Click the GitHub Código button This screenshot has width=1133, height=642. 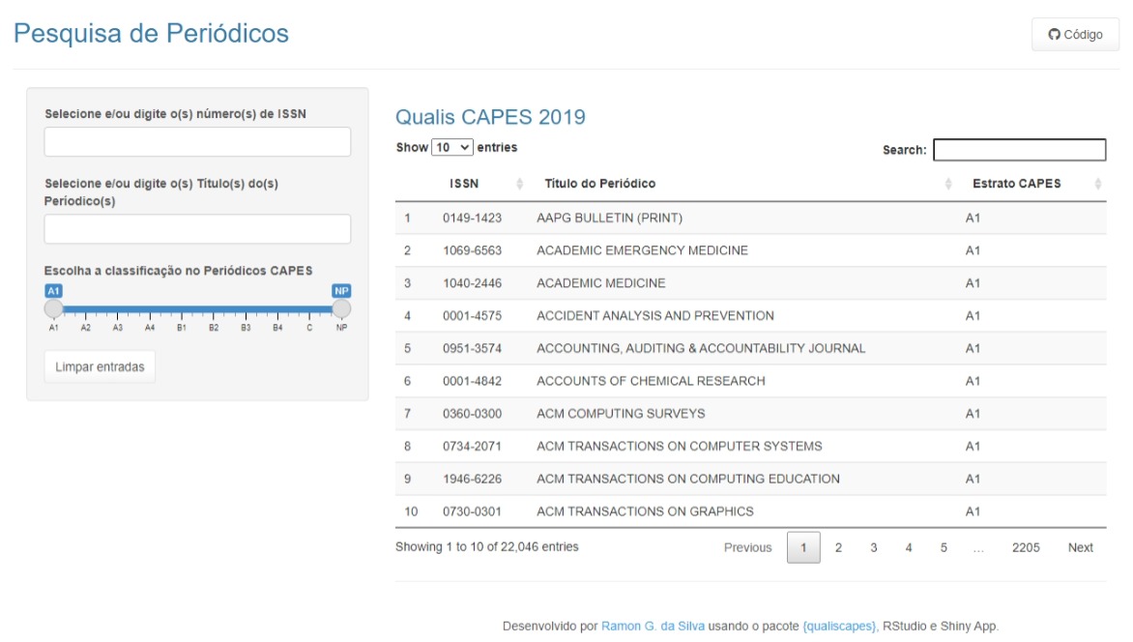point(1075,35)
